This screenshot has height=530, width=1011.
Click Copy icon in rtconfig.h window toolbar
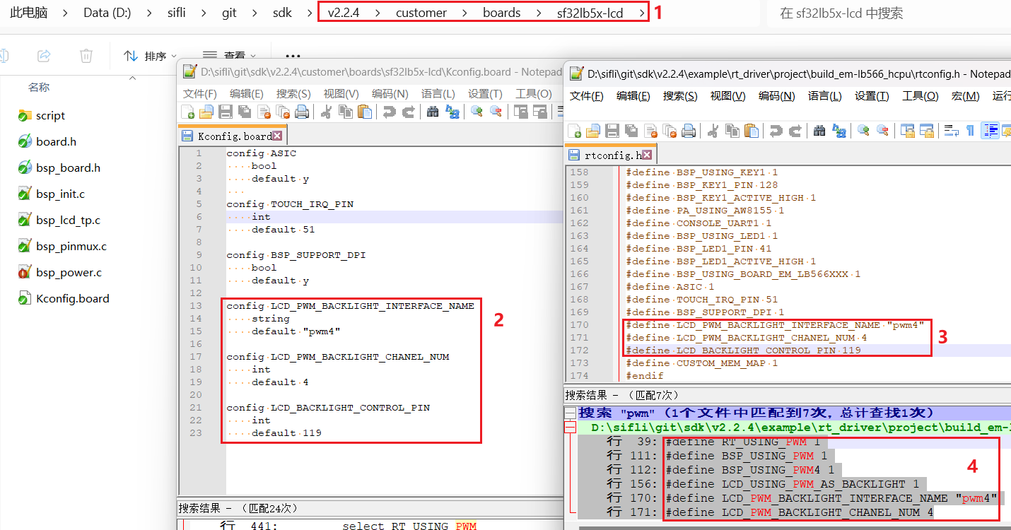[732, 131]
